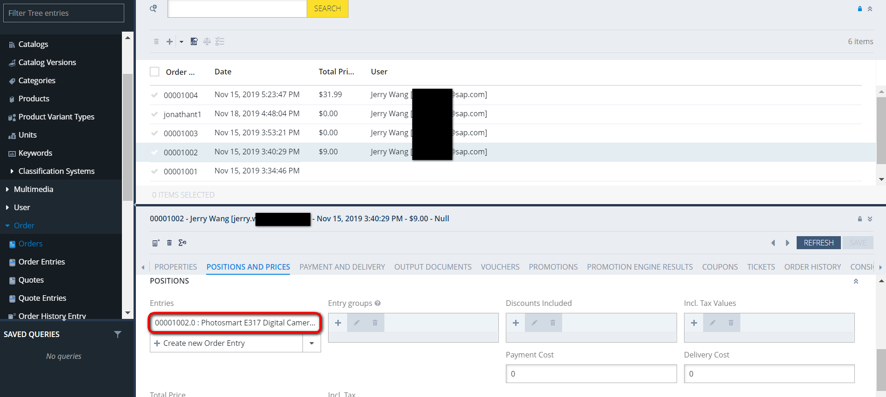The height and width of the screenshot is (397, 886).
Task: Select the POSITIONS AND PRICES tab
Action: 248,267
